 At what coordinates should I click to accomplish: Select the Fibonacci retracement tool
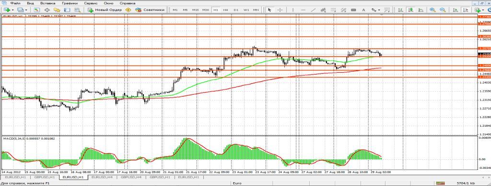(334, 10)
